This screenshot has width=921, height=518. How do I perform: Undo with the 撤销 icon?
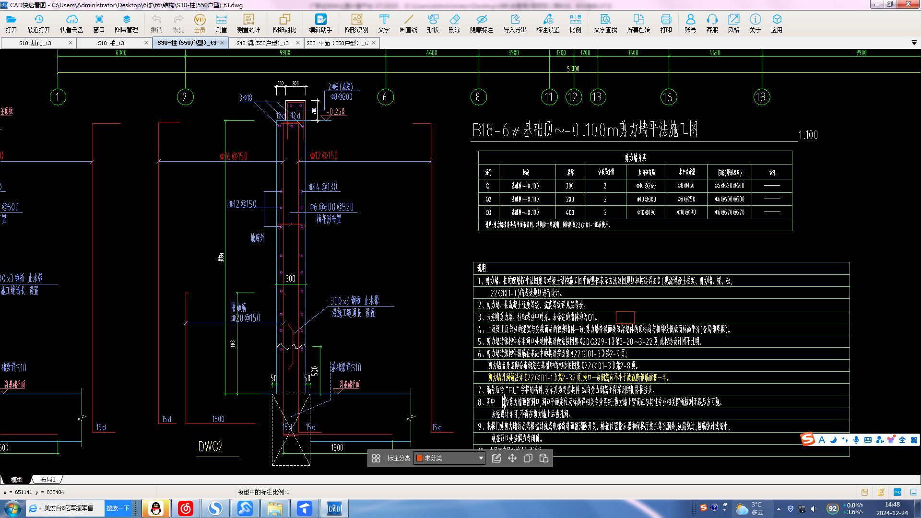(x=156, y=23)
